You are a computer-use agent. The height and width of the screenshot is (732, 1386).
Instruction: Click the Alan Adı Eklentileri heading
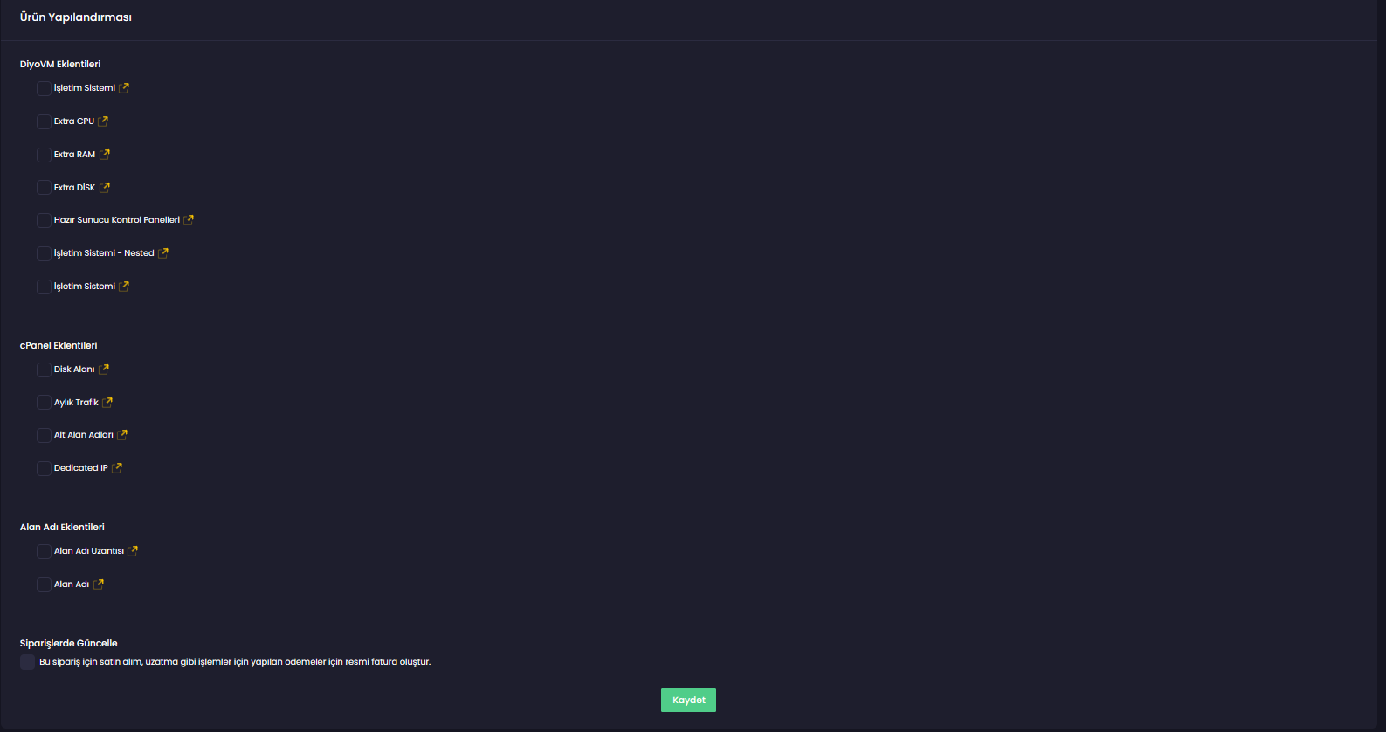(62, 528)
